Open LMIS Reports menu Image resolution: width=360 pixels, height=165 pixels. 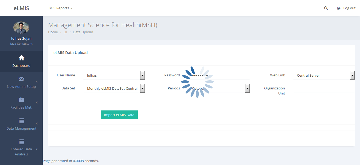coord(60,8)
